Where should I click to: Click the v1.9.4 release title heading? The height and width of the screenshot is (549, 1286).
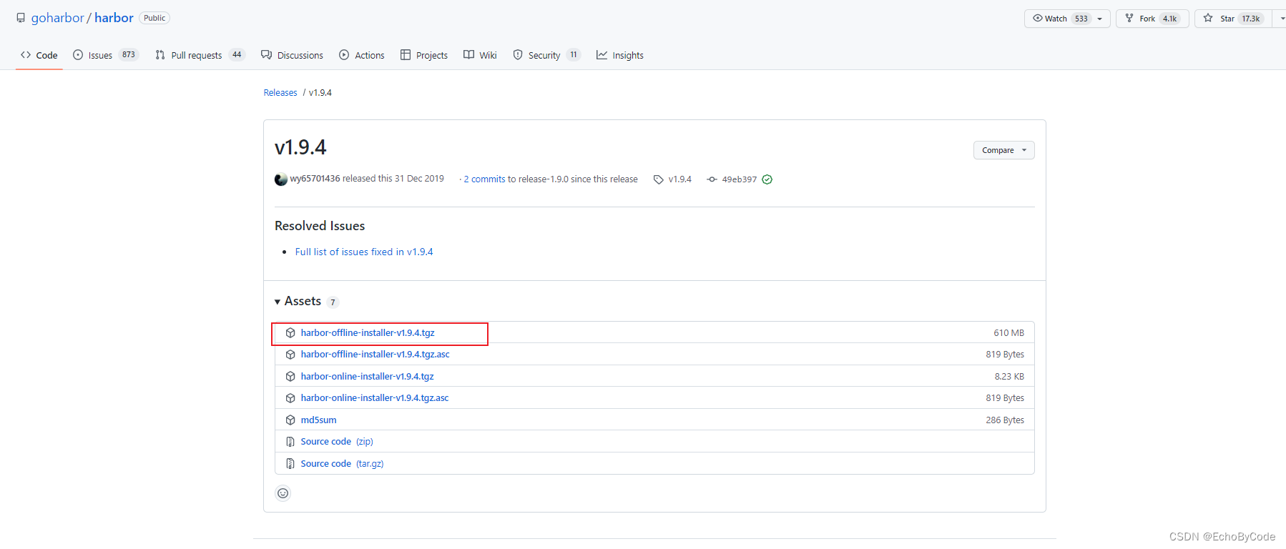coord(300,147)
